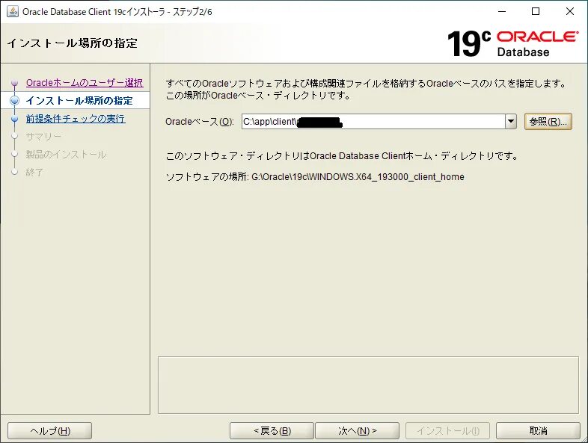The height and width of the screenshot is (443, 588).
Task: Browse for a folder with 参照(R) button
Action: pos(548,122)
